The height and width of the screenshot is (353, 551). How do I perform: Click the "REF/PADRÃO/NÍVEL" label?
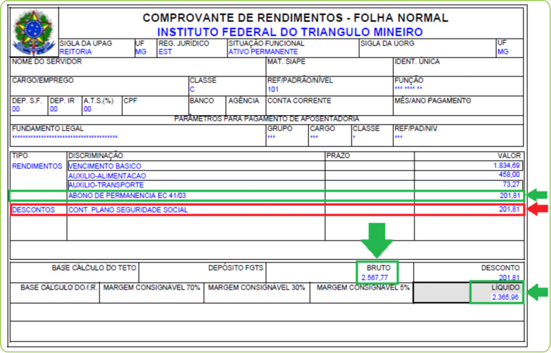click(x=300, y=80)
